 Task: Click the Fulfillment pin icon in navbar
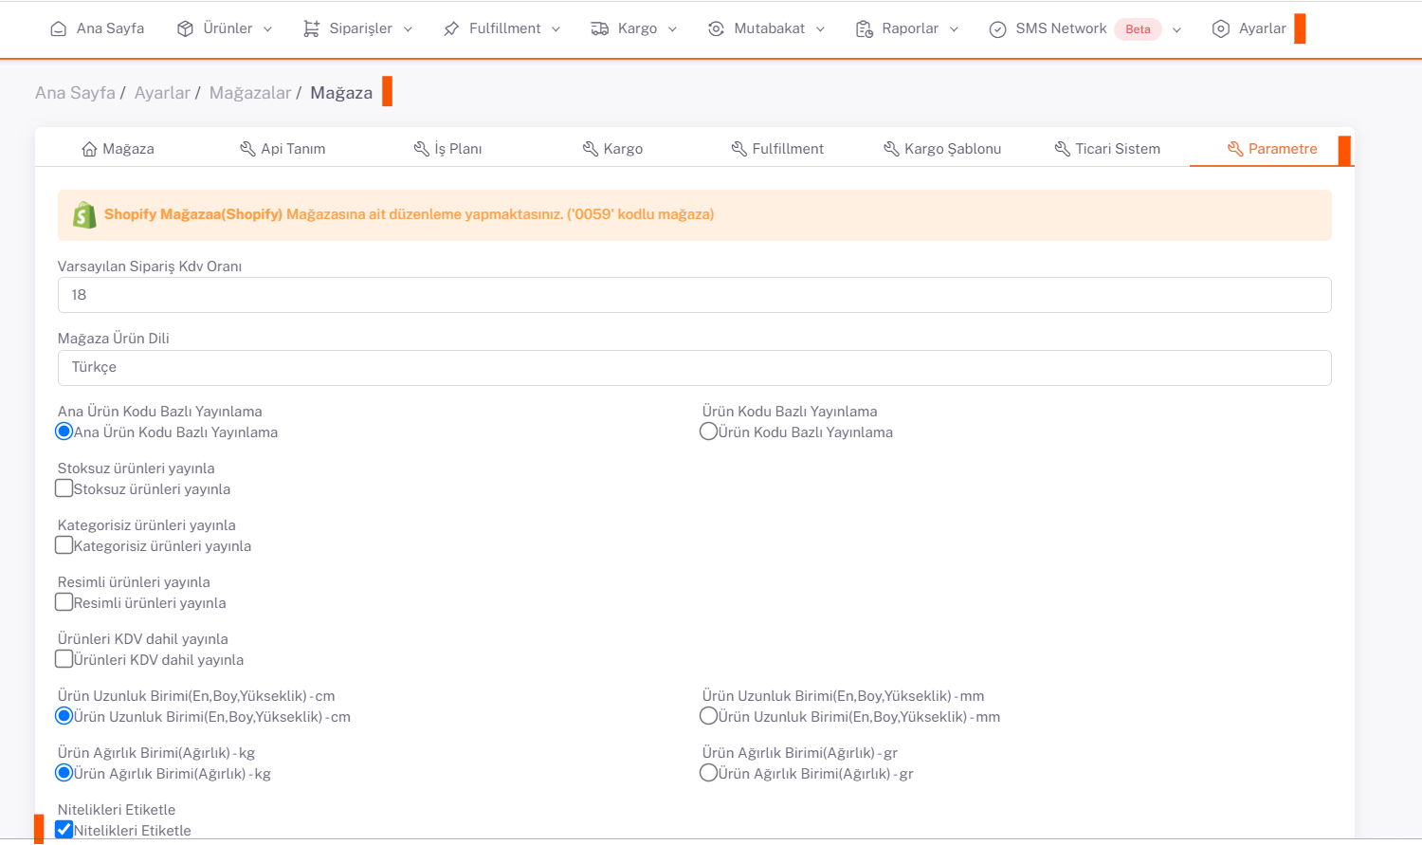pos(451,29)
